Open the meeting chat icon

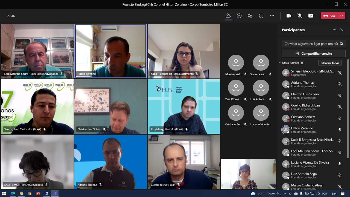click(239, 16)
